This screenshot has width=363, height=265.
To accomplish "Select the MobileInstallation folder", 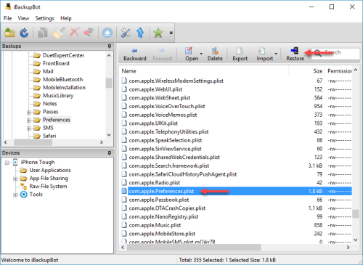I will click(64, 87).
